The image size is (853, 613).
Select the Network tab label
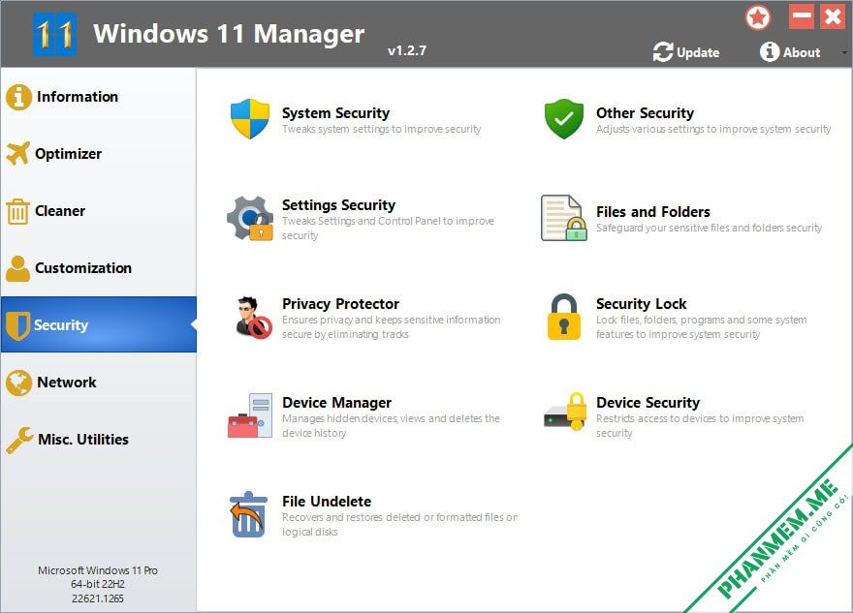click(66, 383)
